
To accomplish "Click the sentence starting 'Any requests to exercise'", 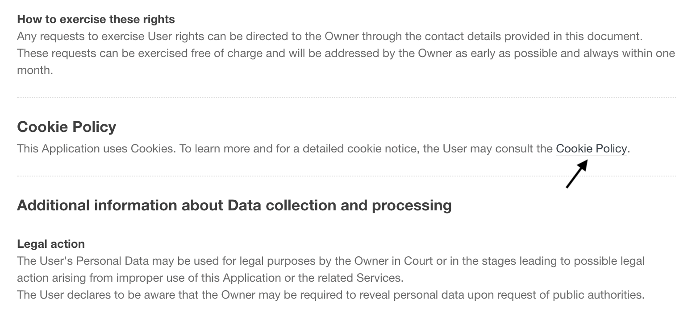I will coord(329,37).
